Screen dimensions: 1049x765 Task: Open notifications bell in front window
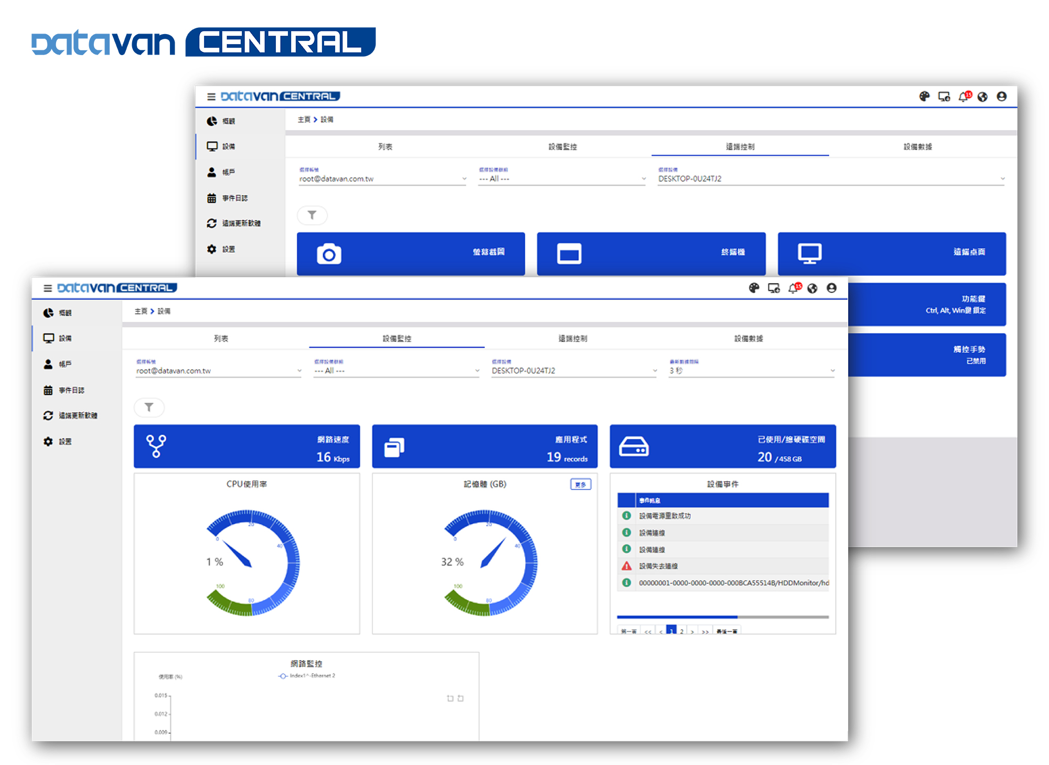(x=794, y=288)
